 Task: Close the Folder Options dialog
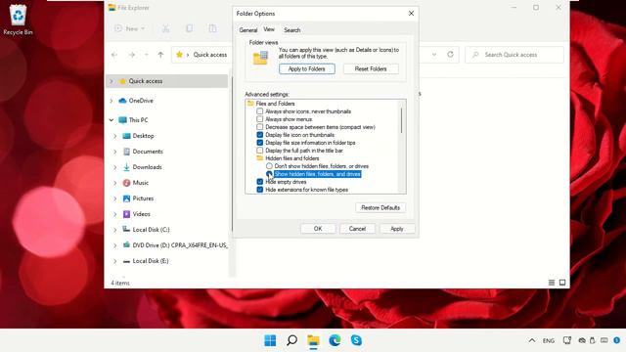[x=411, y=13]
